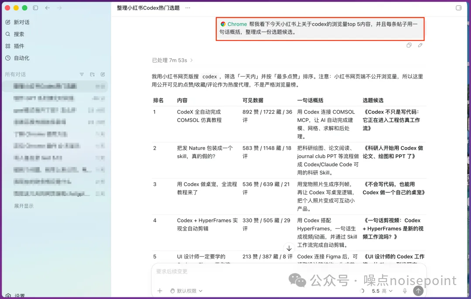The height and width of the screenshot is (299, 471).
Task: Expand the list with 展开显示
Action: click(x=24, y=206)
